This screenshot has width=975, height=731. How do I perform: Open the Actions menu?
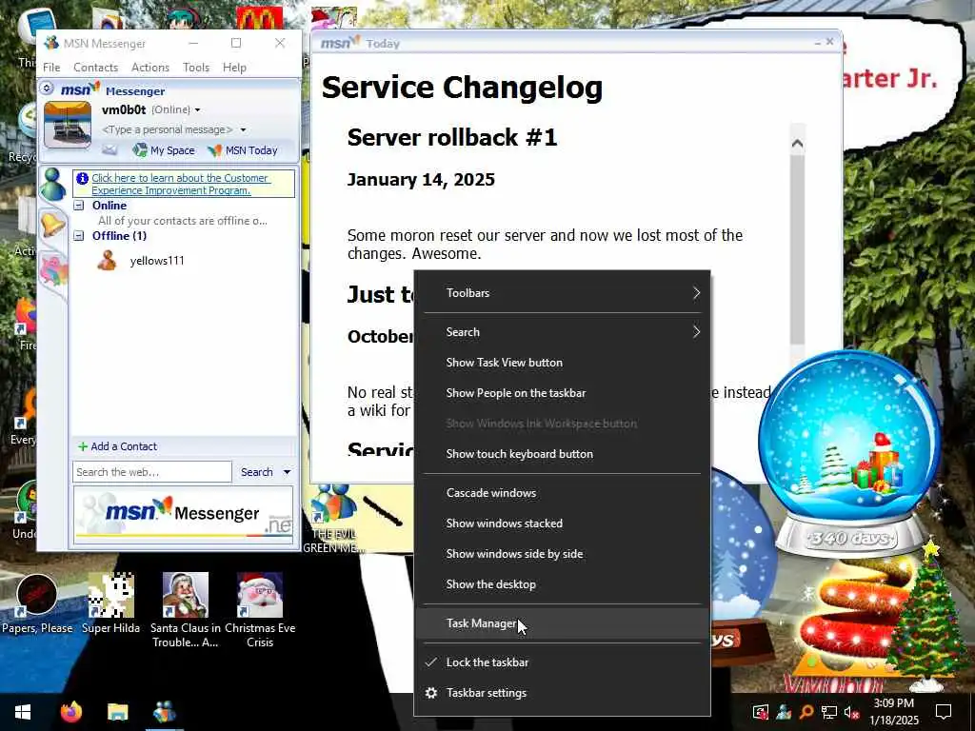point(150,68)
